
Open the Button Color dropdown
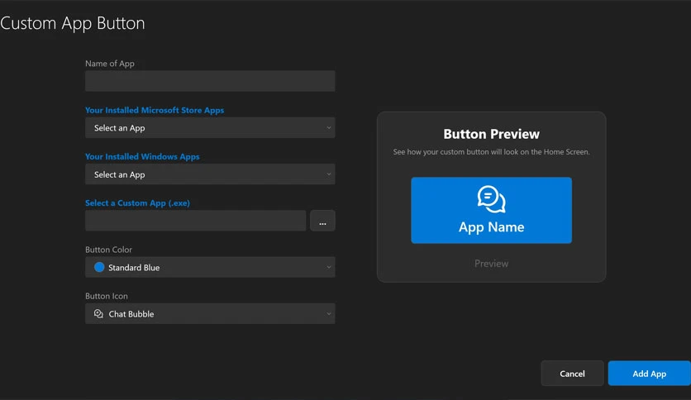click(x=210, y=268)
